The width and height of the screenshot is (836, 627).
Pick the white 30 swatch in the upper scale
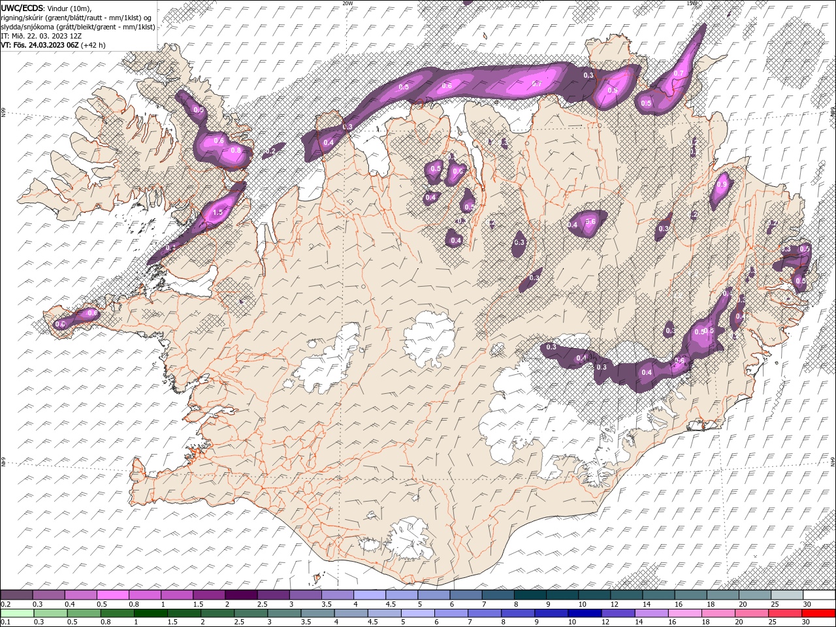coord(819,595)
